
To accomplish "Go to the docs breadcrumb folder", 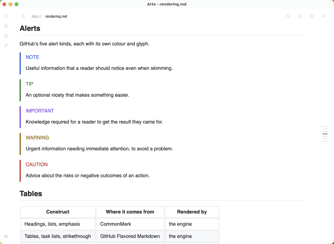I will [35, 16].
